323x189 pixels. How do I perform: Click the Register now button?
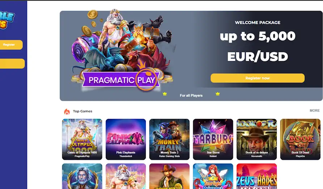click(258, 78)
